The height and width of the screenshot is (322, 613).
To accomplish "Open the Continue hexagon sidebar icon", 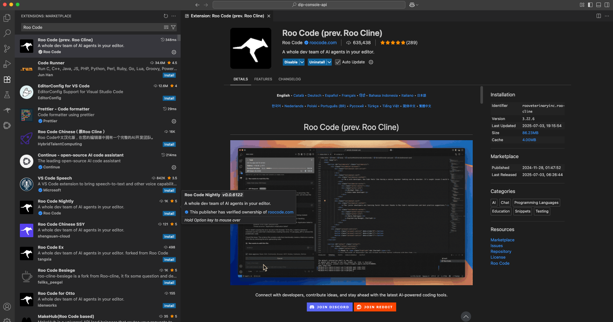I will (x=7, y=125).
